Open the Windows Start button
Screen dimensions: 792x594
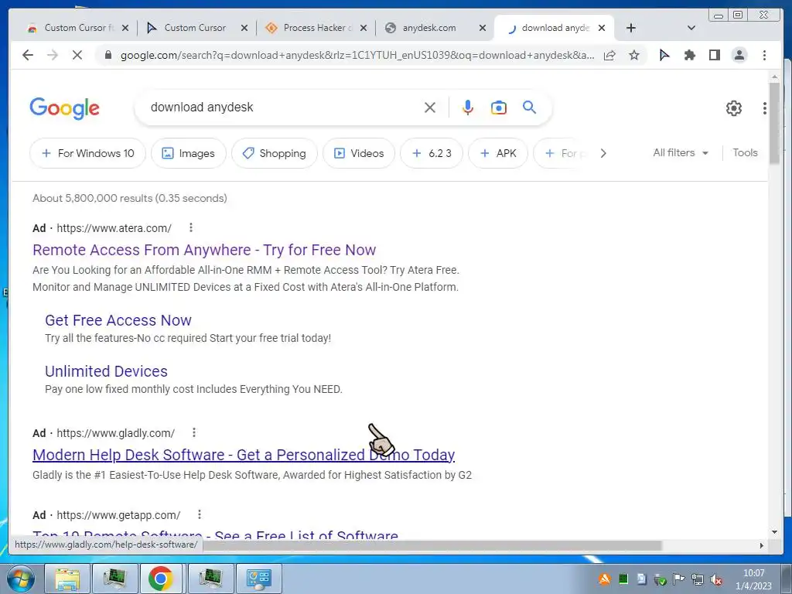pos(21,579)
